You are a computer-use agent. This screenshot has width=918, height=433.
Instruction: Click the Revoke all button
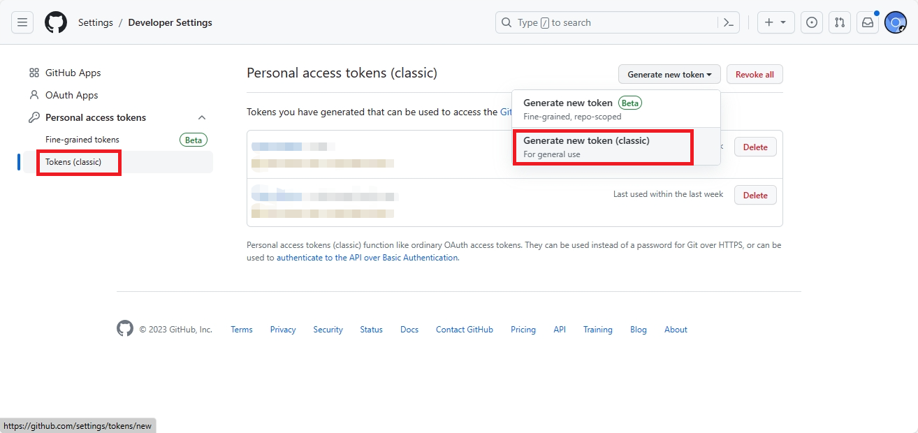pos(755,74)
